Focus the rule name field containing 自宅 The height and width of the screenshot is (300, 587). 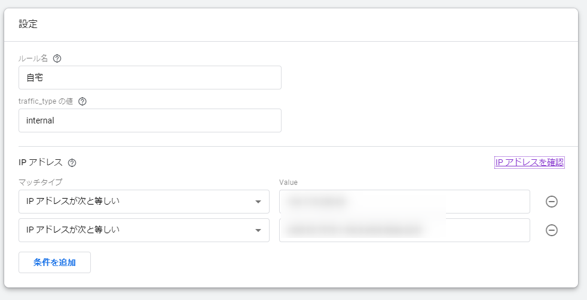150,78
